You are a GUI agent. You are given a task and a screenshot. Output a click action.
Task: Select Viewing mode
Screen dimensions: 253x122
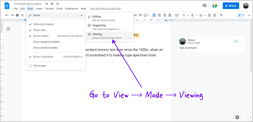pos(110,36)
